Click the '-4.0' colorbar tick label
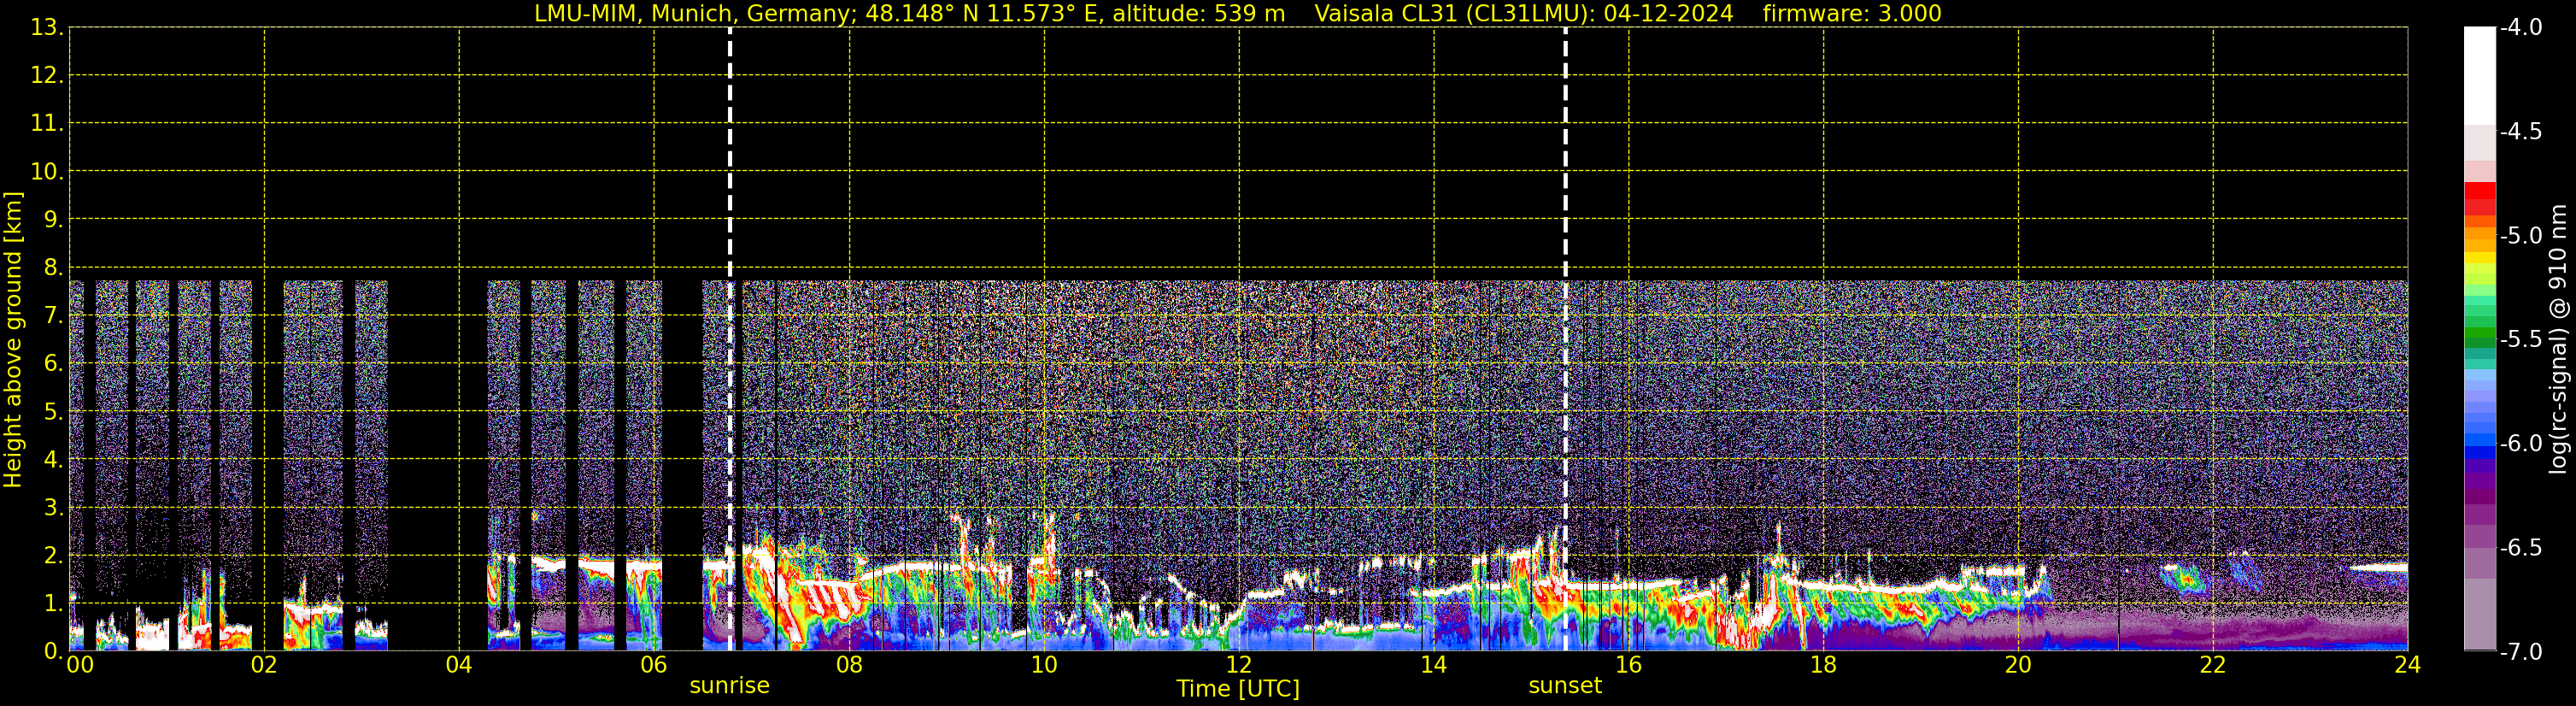This screenshot has width=2576, height=706. 2521,28
